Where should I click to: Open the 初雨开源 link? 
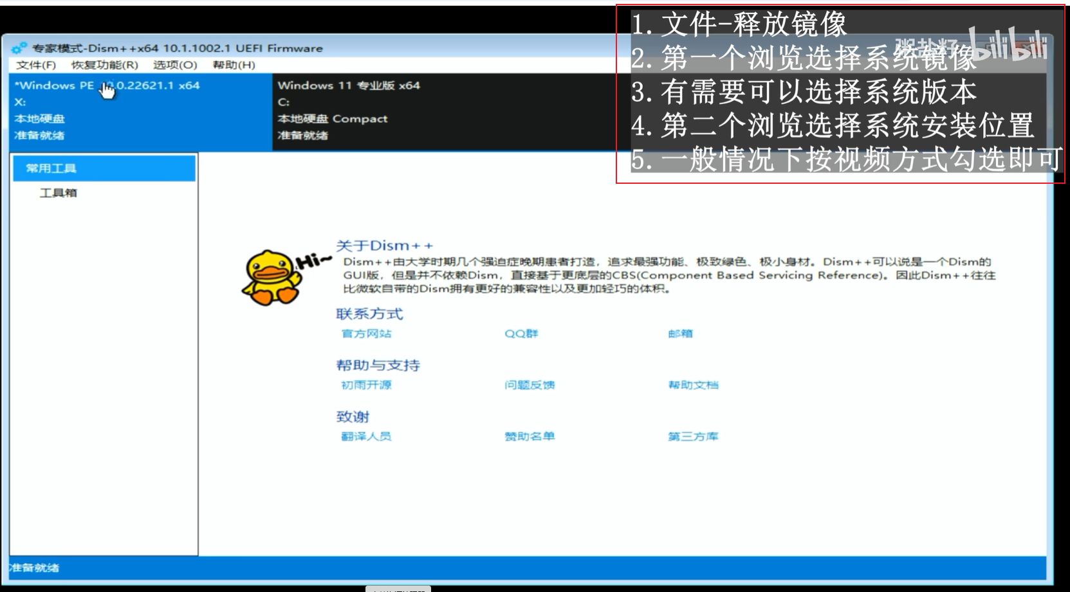point(366,385)
